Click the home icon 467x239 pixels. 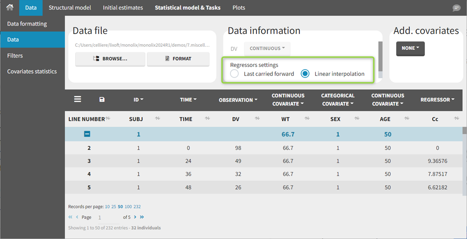click(9, 8)
